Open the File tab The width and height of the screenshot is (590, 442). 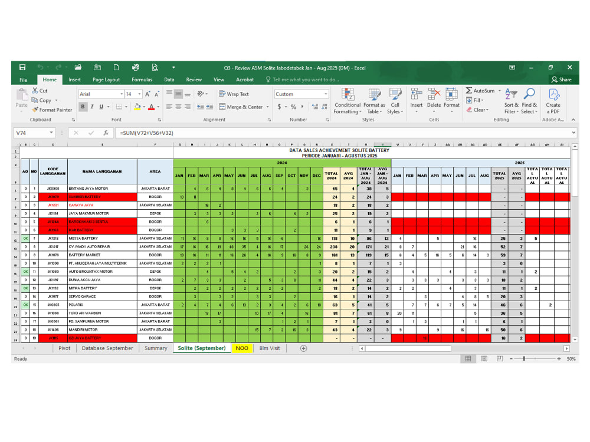pos(24,80)
